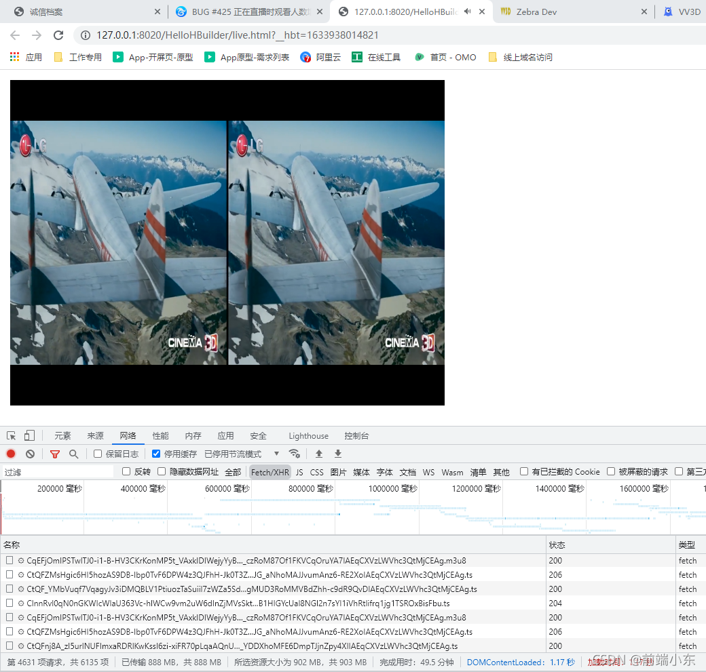Image resolution: width=706 pixels, height=672 pixels.
Task: Switch to 性能 DevTools tab
Action: pyautogui.click(x=160, y=435)
